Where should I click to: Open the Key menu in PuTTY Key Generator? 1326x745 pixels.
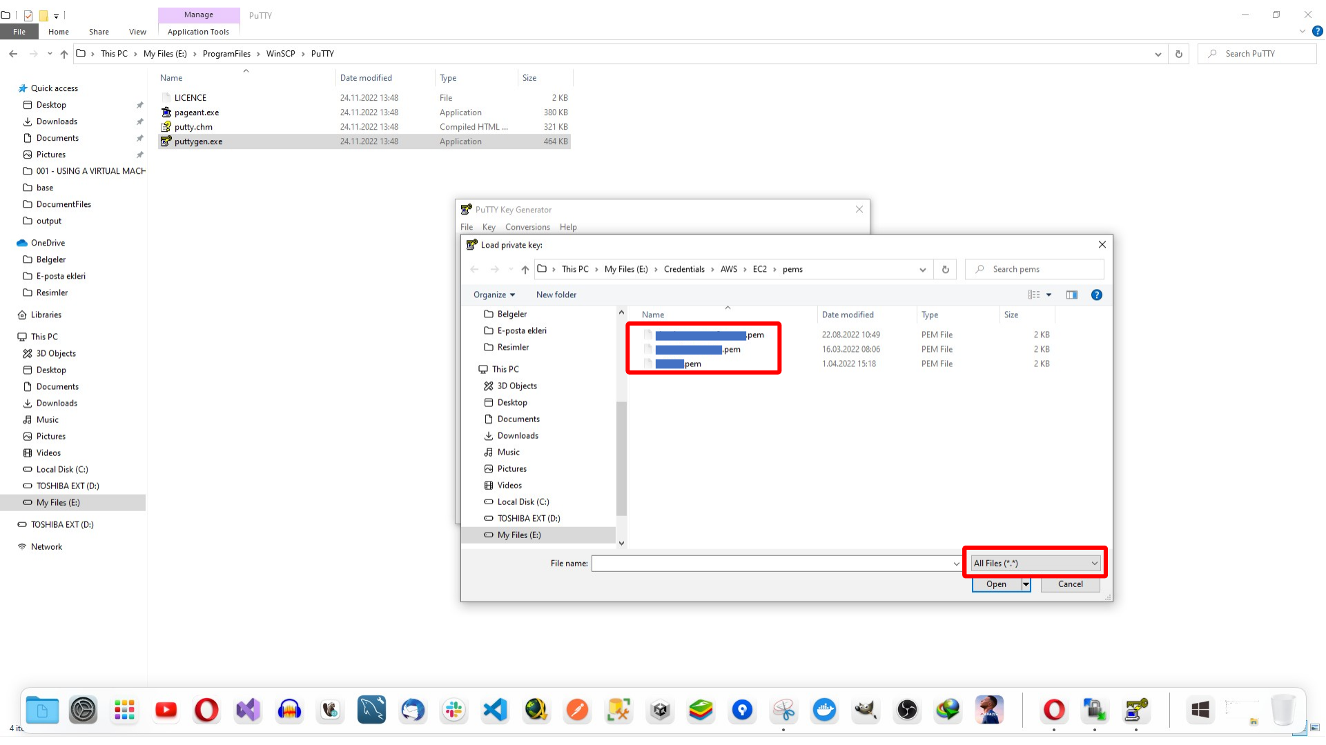coord(489,227)
